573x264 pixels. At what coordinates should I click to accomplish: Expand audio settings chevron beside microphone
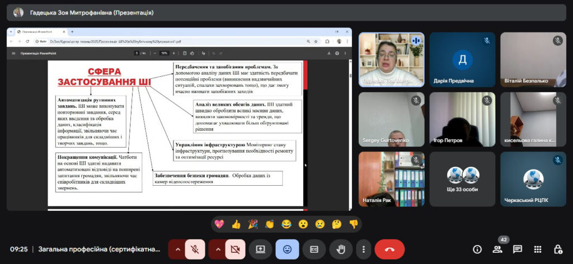[177, 249]
